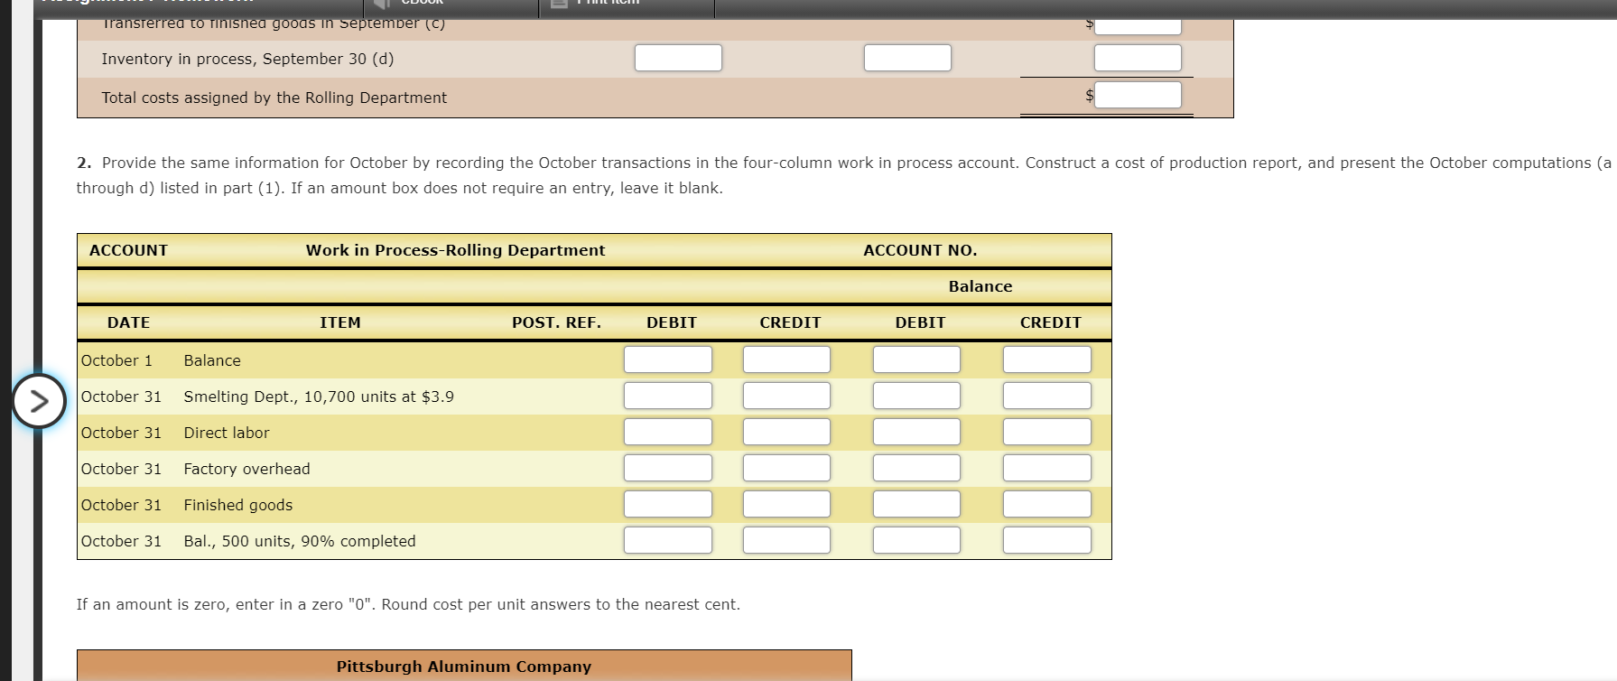The width and height of the screenshot is (1617, 681).
Task: Click Total costs assigned by Rolling Department field
Action: [1138, 95]
